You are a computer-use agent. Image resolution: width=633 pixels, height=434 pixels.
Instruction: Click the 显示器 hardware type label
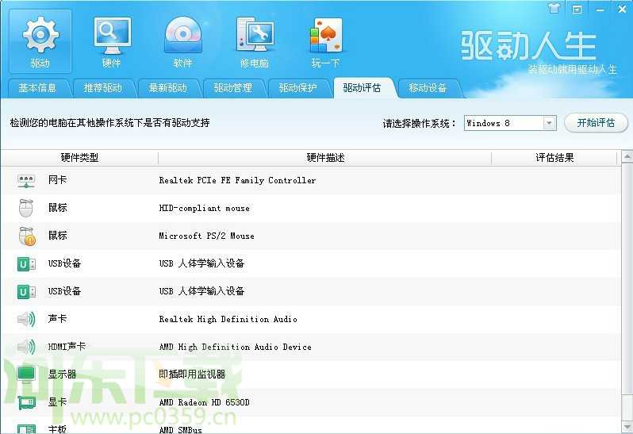click(x=62, y=374)
